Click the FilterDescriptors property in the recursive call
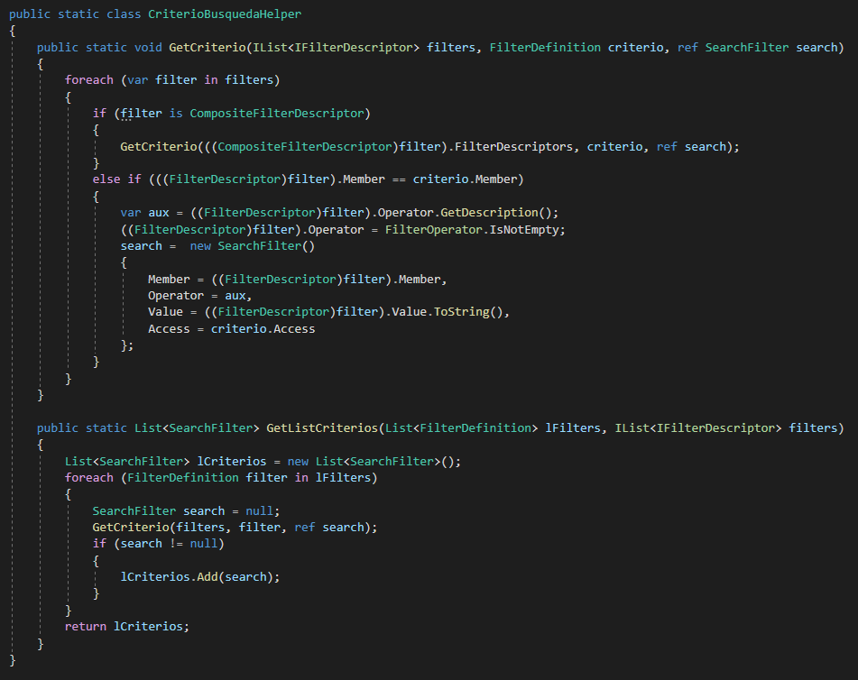Viewport: 858px width, 680px height. coord(517,146)
